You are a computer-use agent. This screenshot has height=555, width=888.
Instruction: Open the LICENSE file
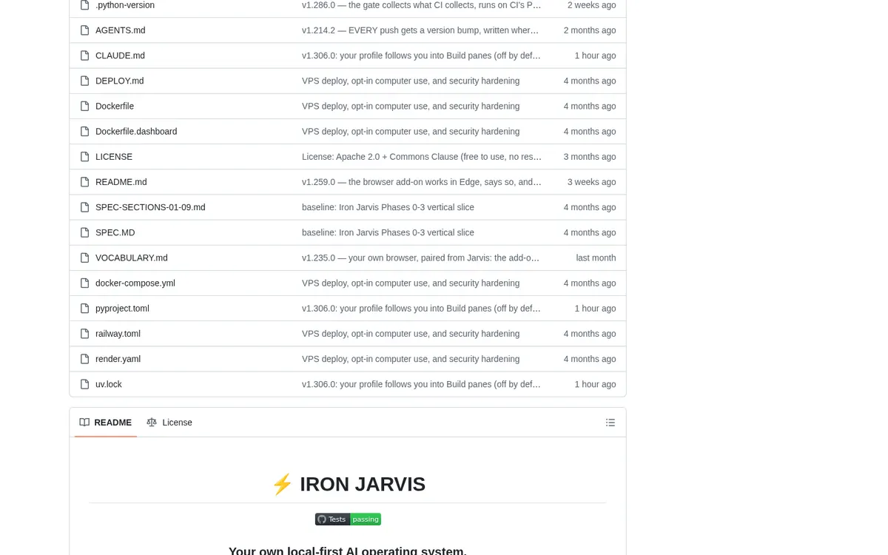click(114, 156)
